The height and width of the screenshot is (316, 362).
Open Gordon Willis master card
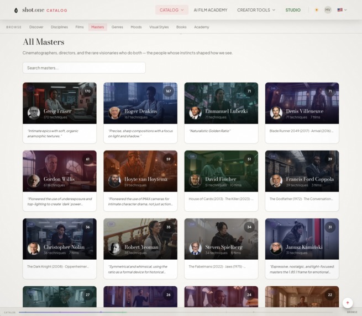click(60, 181)
